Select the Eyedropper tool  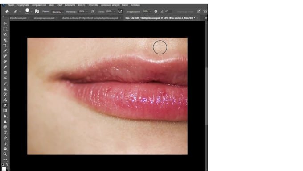coord(5,51)
